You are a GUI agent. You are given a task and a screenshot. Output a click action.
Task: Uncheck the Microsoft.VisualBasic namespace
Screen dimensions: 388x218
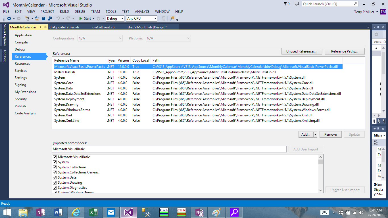55,157
